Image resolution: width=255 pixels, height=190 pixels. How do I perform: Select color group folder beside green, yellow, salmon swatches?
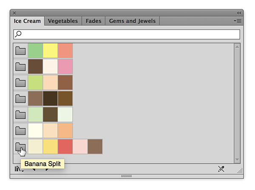20,51
